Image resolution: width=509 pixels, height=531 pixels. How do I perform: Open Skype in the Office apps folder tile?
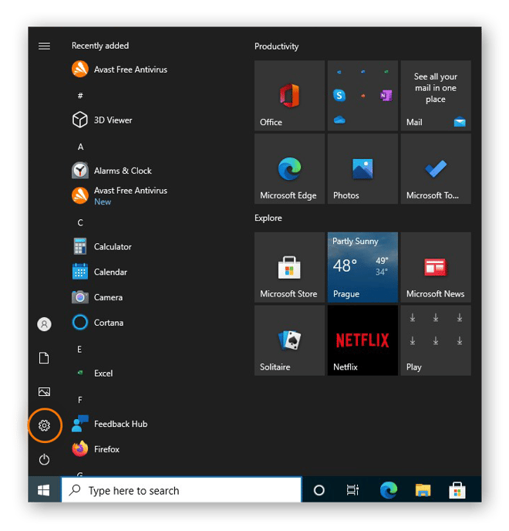pos(339,96)
